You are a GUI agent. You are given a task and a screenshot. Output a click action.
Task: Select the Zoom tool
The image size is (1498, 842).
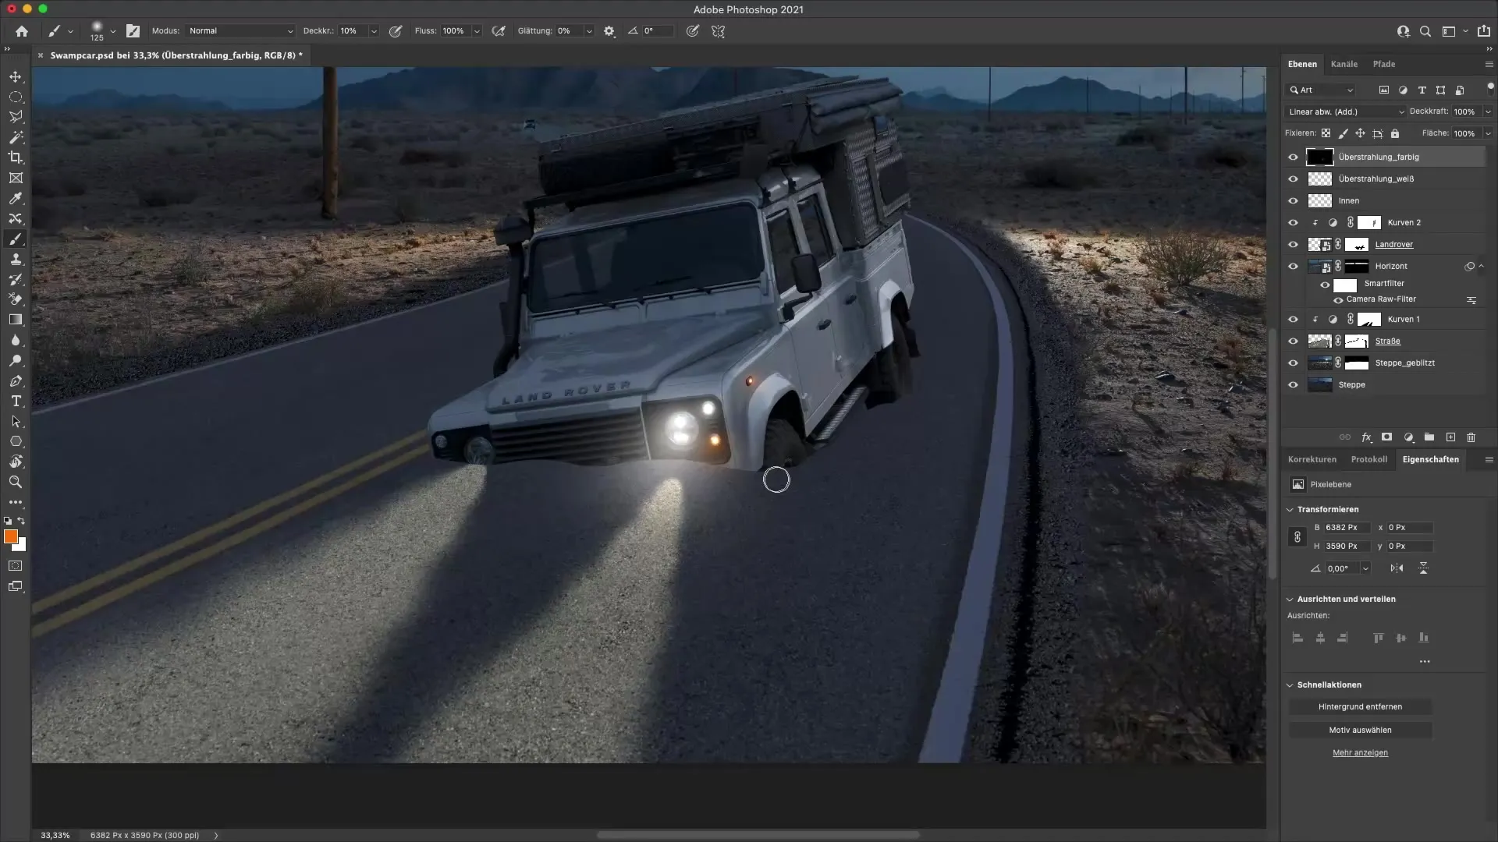[x=16, y=482]
